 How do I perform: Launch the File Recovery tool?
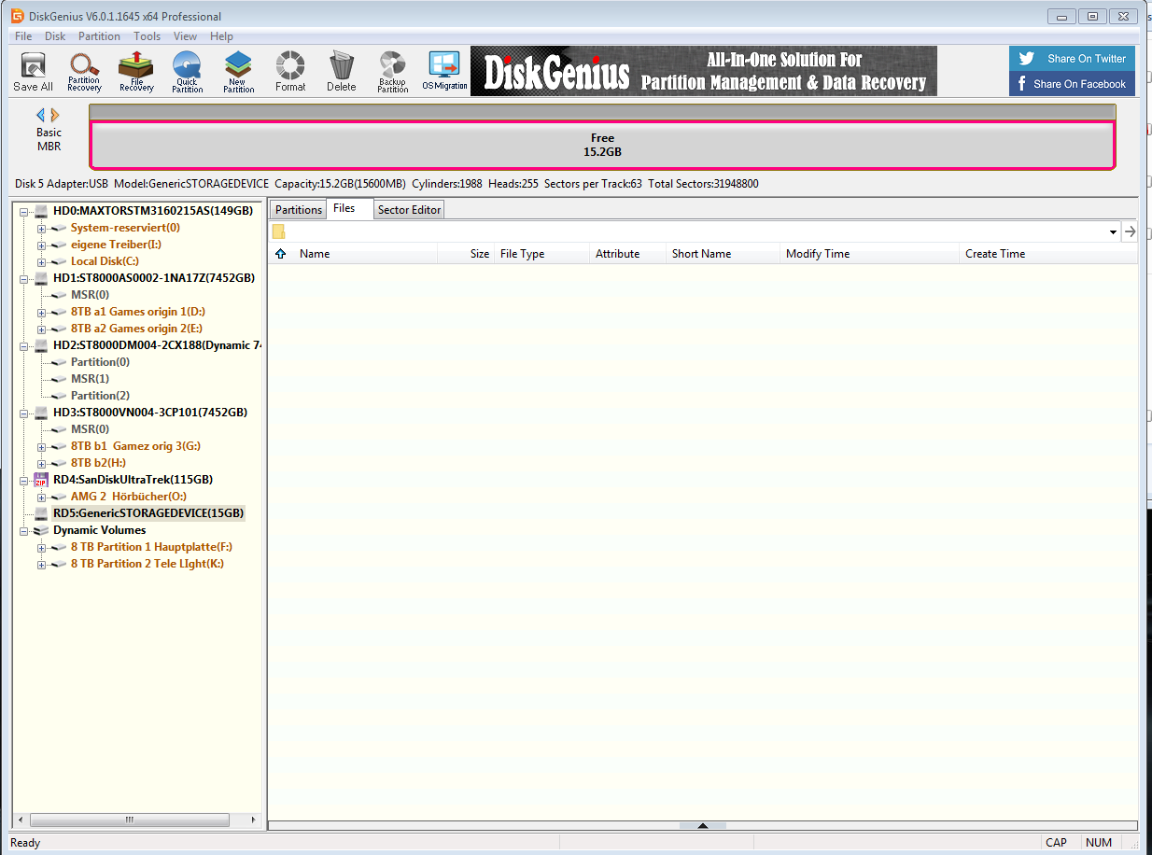(x=136, y=72)
